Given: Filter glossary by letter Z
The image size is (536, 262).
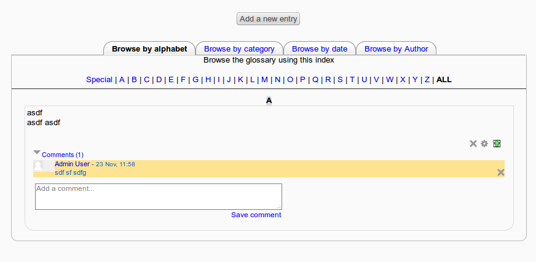Looking at the screenshot, I should [427, 80].
